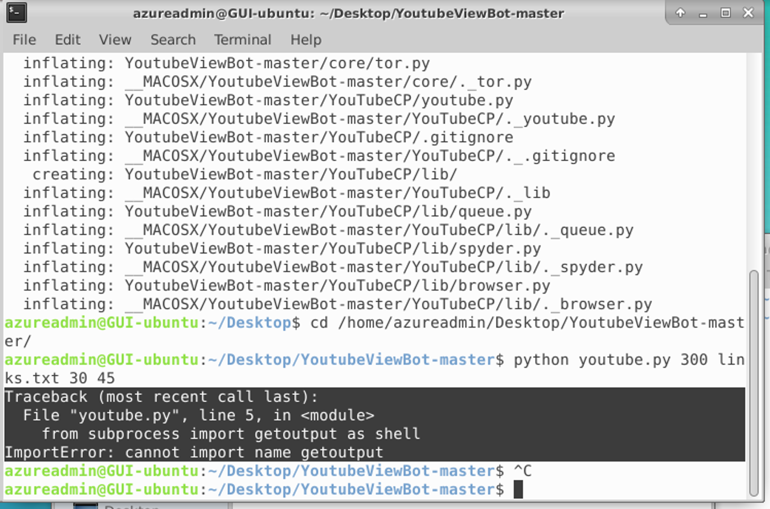Screen dimensions: 770x509
Task: Click the roll-up arrow window button
Action: click(x=680, y=13)
